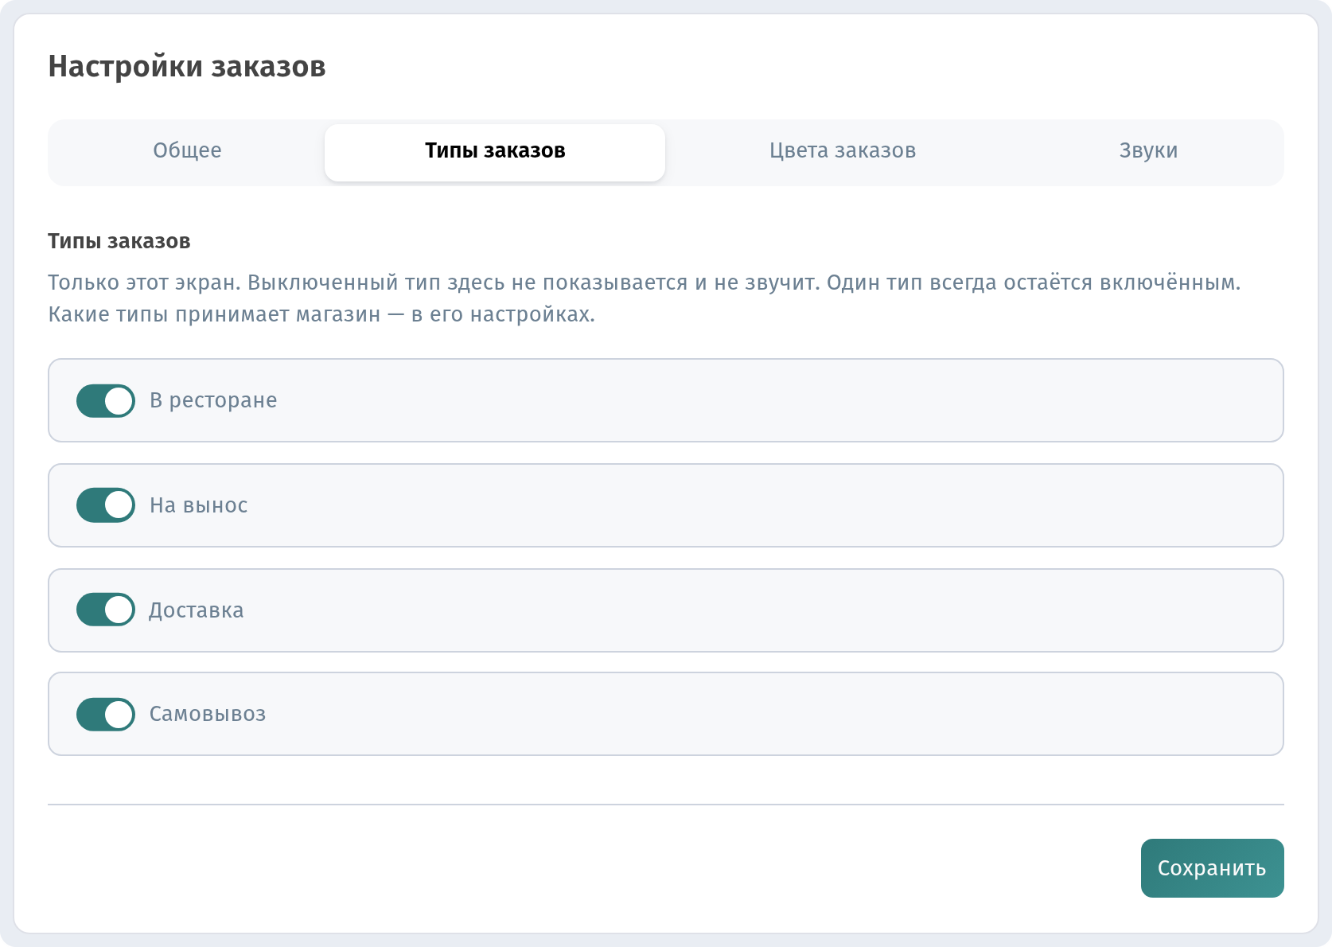1332x947 pixels.
Task: Click the Типы заказов section title
Action: [119, 241]
